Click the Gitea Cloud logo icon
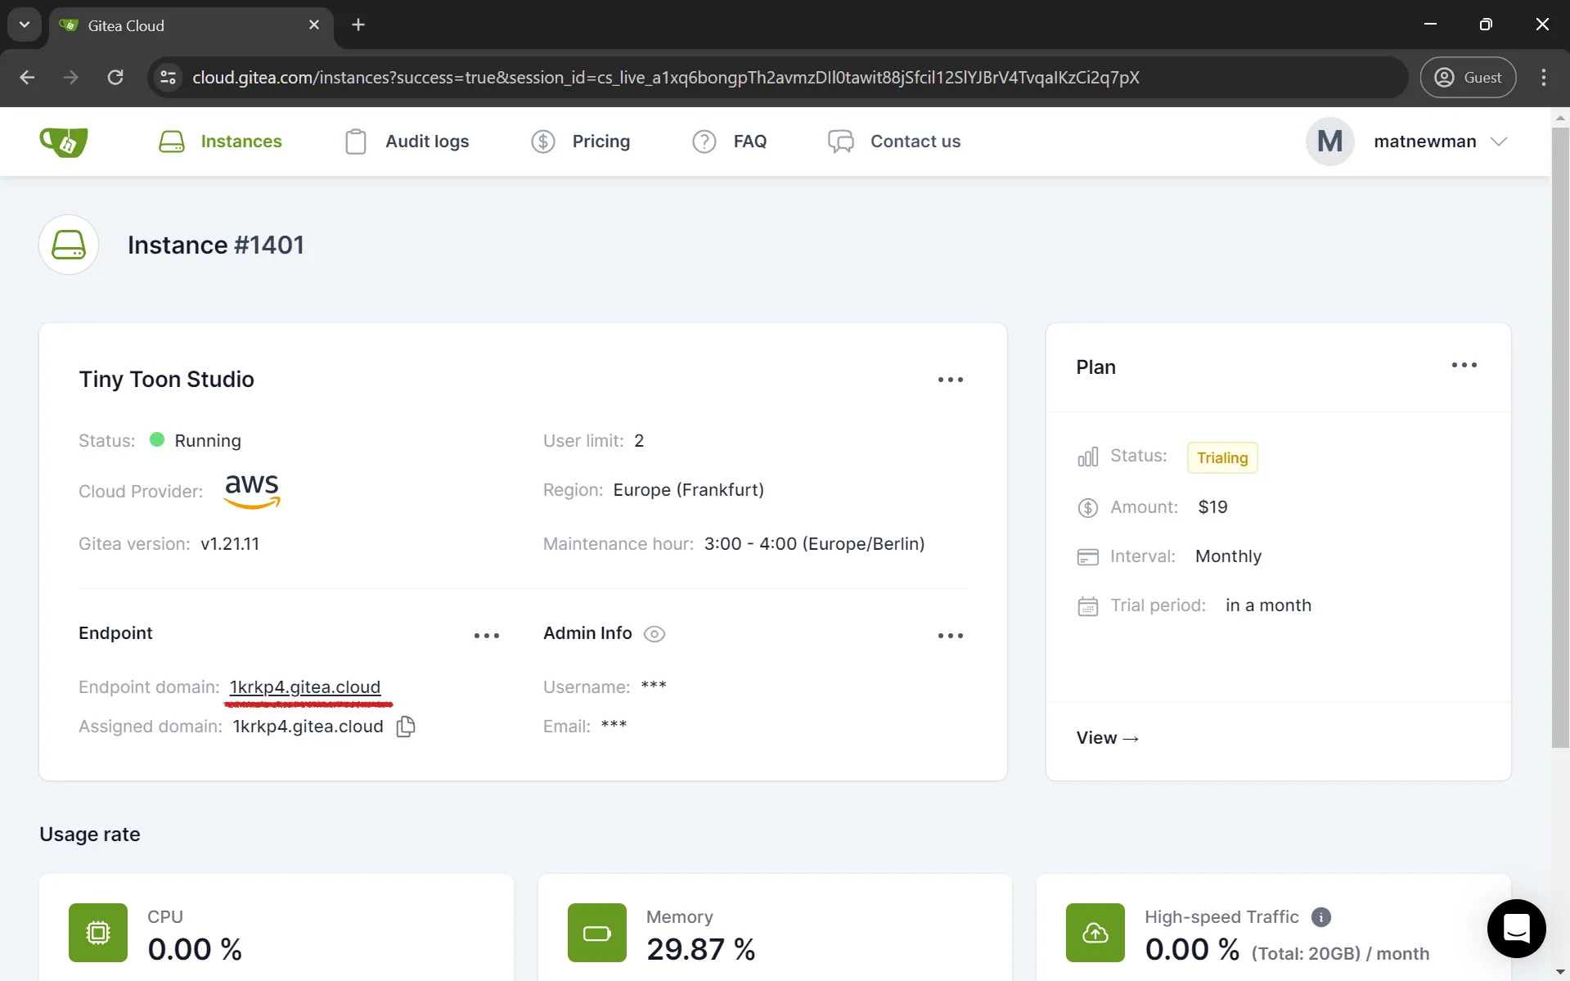Screen dimensions: 1570x981 coord(63,141)
